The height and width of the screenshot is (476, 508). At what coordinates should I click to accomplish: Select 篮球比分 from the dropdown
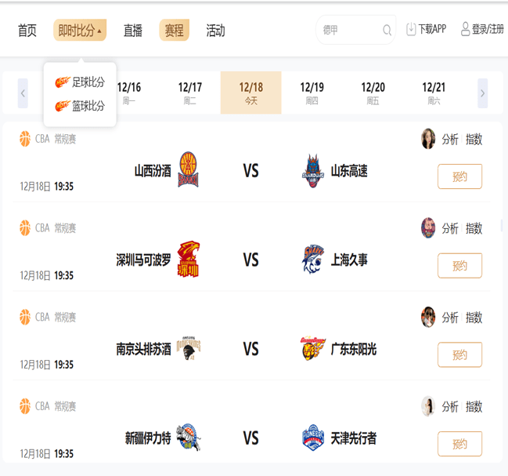80,106
